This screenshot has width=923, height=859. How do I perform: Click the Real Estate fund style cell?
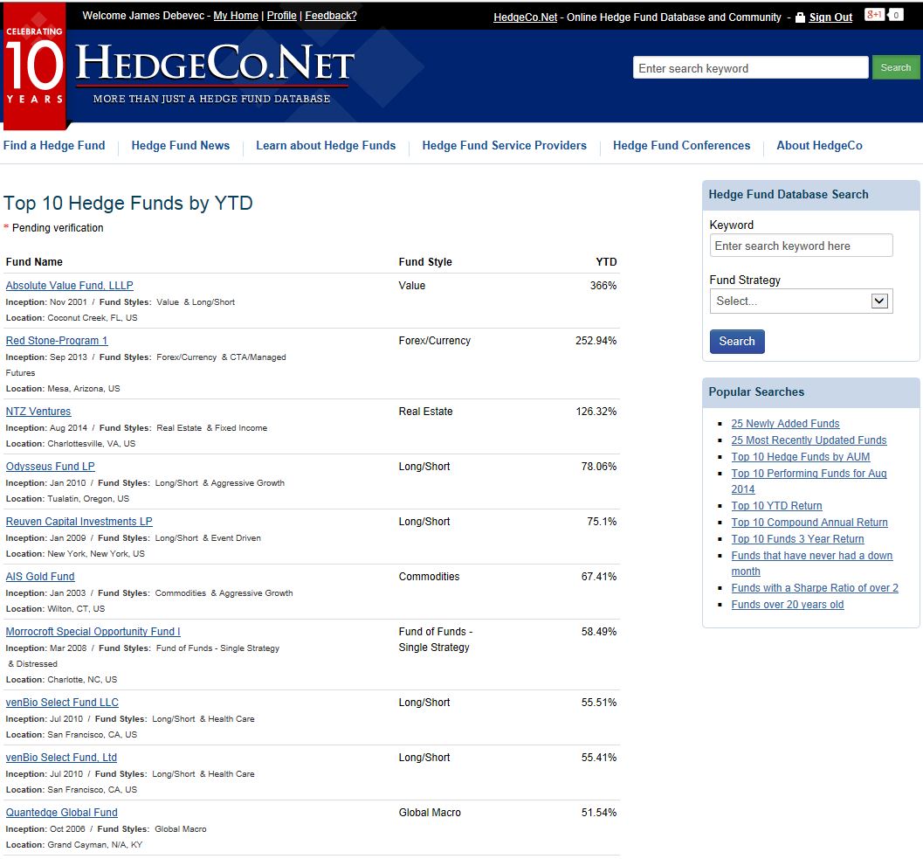point(425,412)
